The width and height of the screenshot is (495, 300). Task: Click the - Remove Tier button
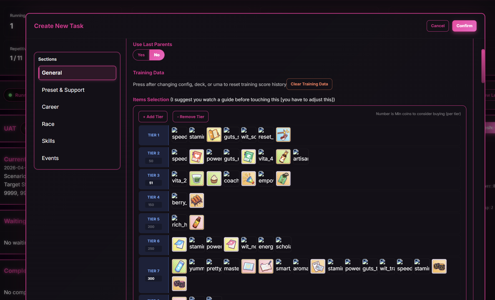pyautogui.click(x=190, y=117)
